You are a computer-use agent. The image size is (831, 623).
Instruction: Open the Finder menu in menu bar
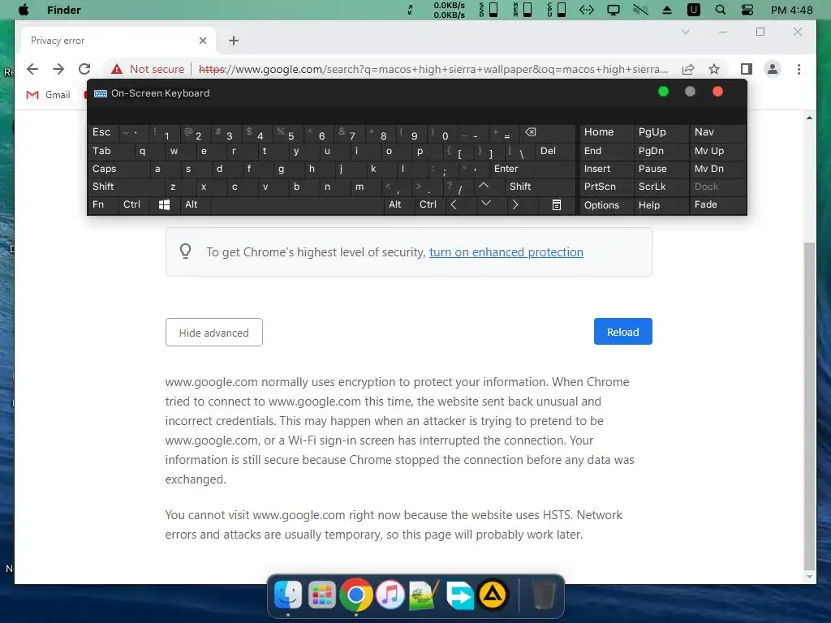[x=63, y=10]
